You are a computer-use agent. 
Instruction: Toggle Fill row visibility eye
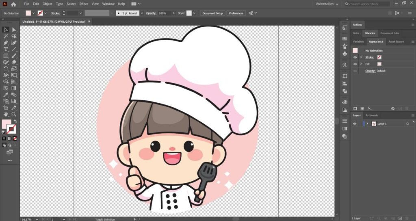click(355, 64)
